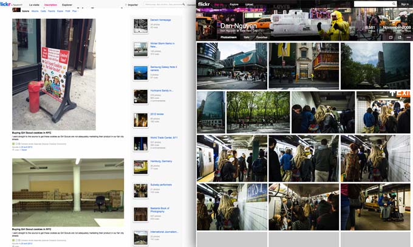Image resolution: width=413 pixels, height=247 pixels.
Task: Open the 'Subway performers' album link
Action: [161, 184]
